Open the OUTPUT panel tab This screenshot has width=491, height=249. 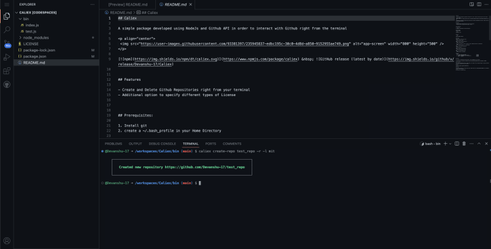135,144
